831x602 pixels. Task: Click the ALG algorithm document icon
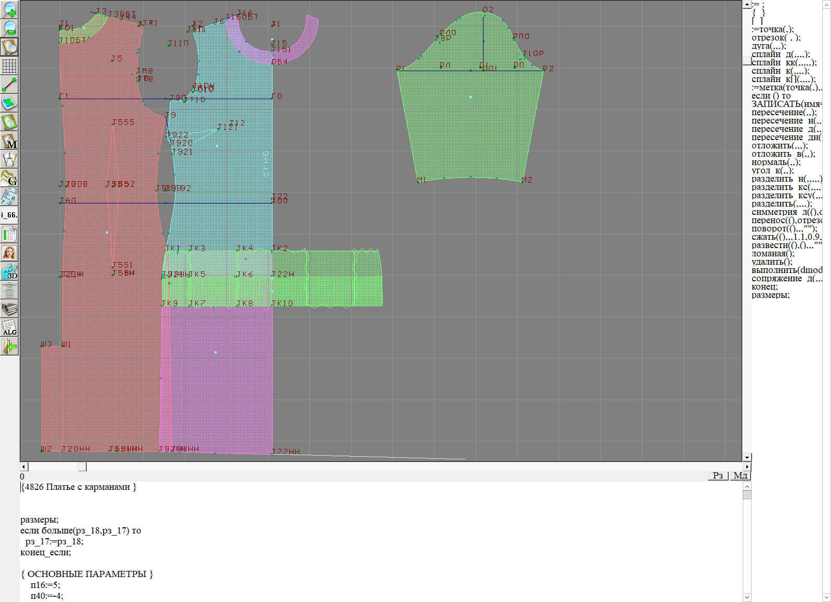point(9,327)
